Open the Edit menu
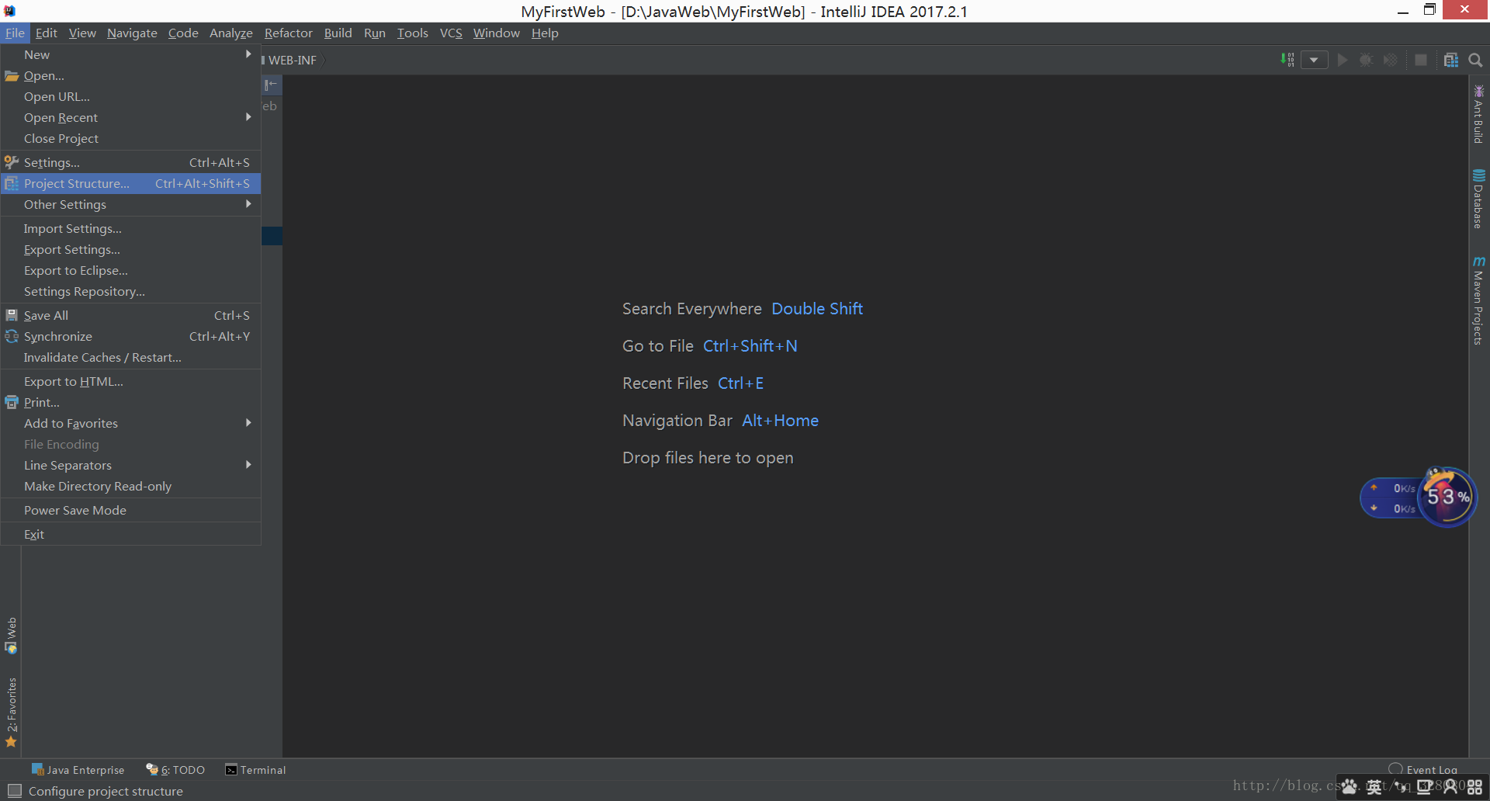The width and height of the screenshot is (1490, 801). click(46, 33)
